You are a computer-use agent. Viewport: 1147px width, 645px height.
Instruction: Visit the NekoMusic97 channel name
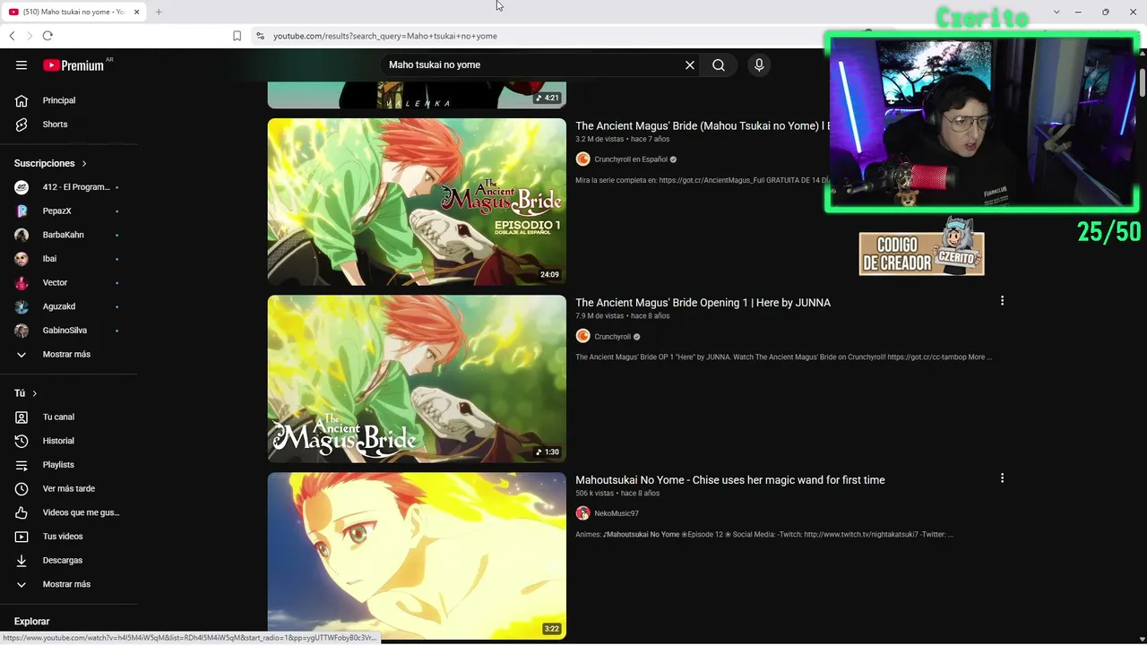[x=617, y=513]
